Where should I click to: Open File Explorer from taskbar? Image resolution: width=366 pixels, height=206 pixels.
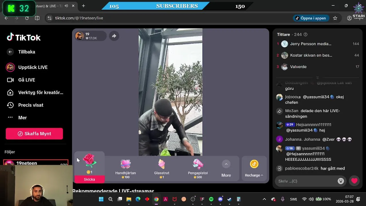129,199
